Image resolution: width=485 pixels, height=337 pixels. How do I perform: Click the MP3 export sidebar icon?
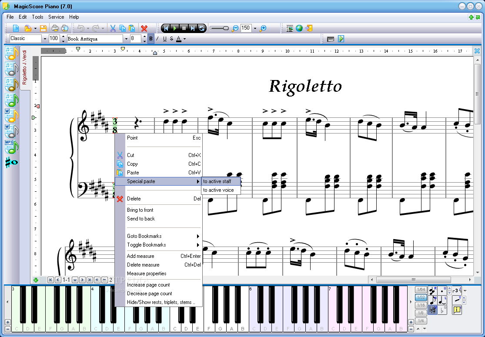coord(11,147)
